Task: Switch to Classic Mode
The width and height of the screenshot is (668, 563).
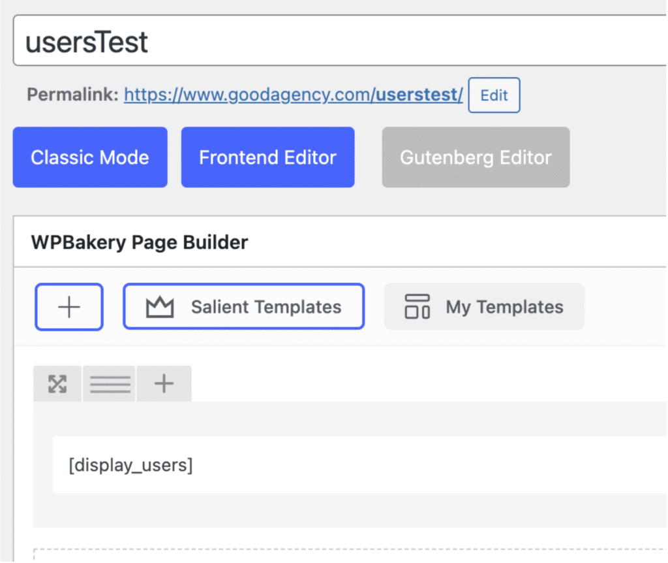Action: click(89, 157)
